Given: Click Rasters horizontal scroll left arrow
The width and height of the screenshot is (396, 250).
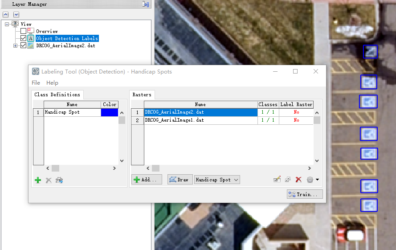Looking at the screenshot, I should click(148, 168).
